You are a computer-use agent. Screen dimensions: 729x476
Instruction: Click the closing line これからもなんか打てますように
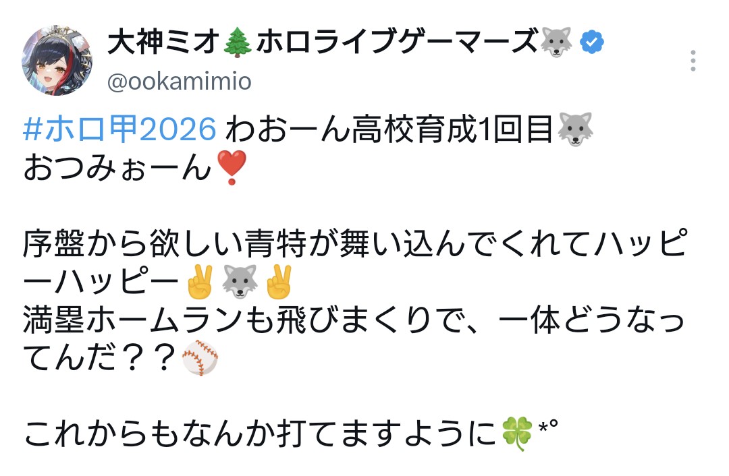pos(261,434)
